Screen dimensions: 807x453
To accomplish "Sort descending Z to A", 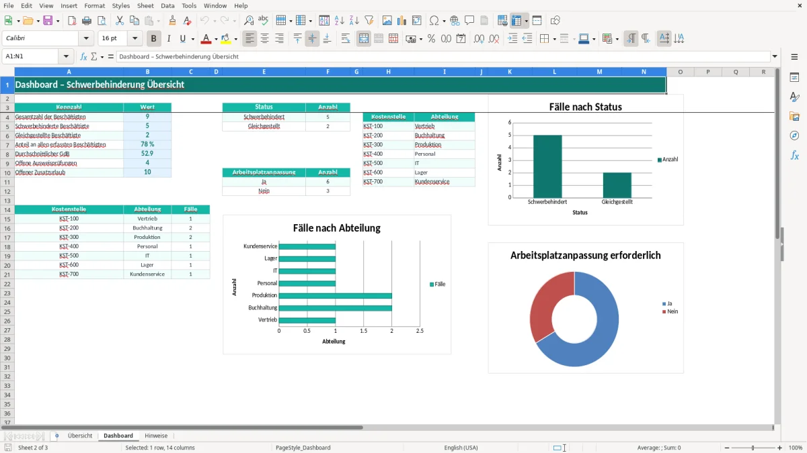I will pos(354,21).
